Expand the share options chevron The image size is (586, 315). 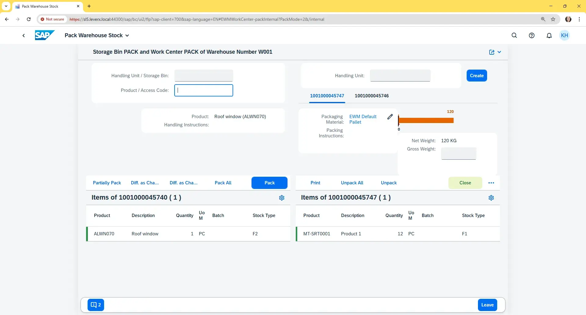(499, 52)
